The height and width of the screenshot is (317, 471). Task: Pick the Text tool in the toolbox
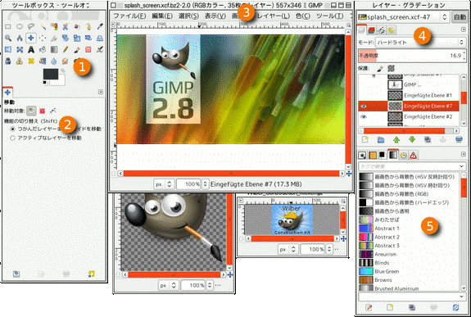pos(31,50)
